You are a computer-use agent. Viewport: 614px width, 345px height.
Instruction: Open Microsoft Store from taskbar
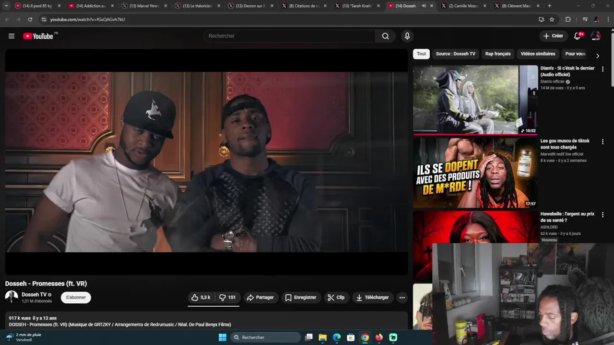(x=351, y=337)
